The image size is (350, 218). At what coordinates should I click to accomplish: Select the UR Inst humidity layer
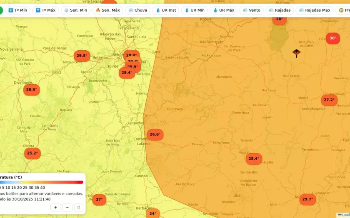coord(166,10)
